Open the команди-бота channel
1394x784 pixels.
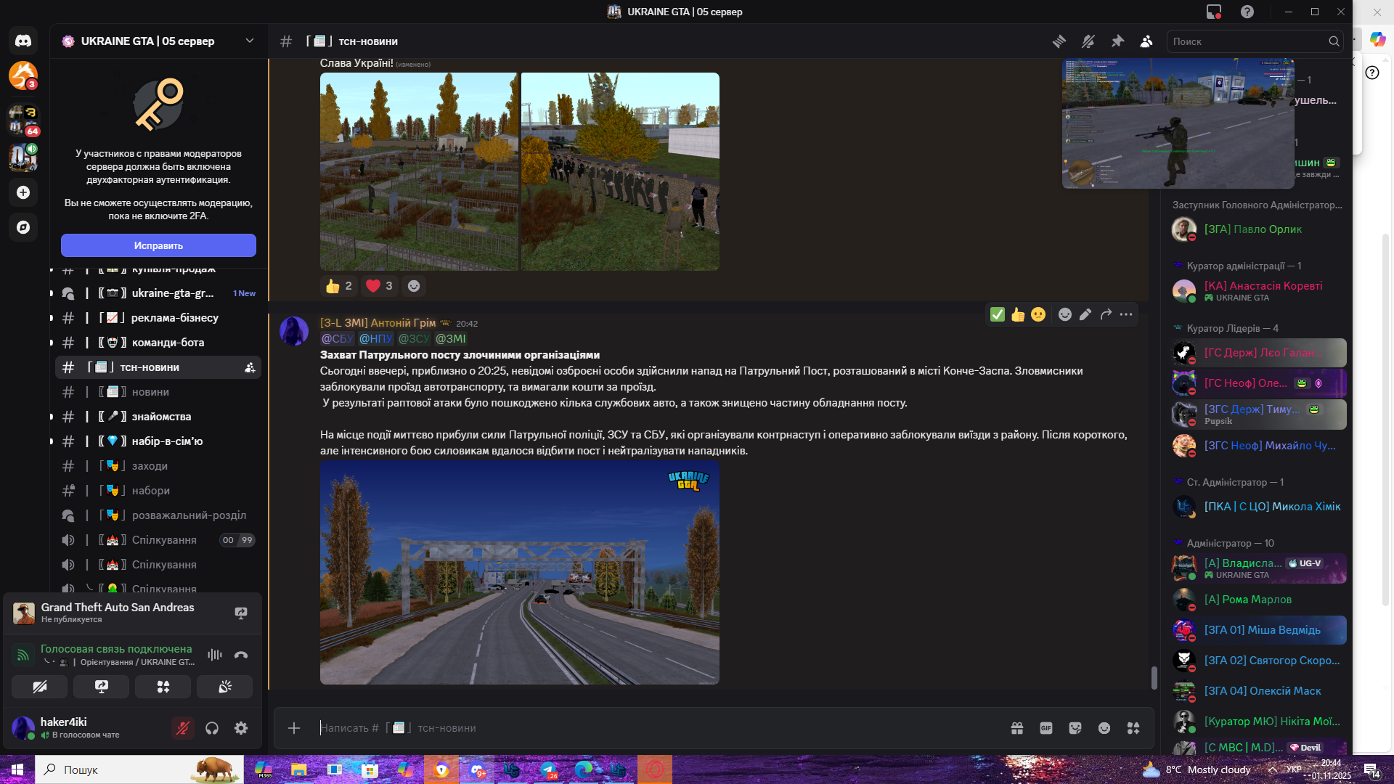coord(158,343)
